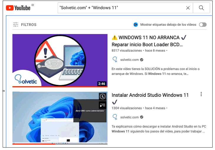
Task: Click the blue tag extension icon
Action: (135, 25)
